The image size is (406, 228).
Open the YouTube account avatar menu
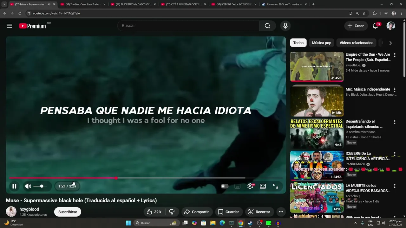391,26
